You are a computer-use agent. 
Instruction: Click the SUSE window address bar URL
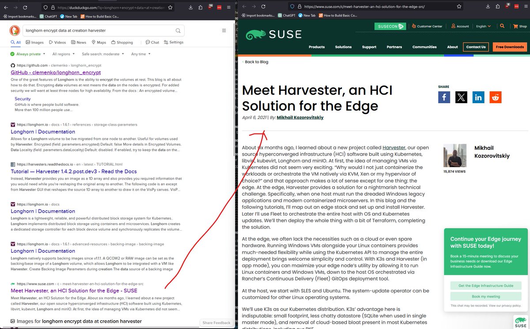[x=365, y=7]
